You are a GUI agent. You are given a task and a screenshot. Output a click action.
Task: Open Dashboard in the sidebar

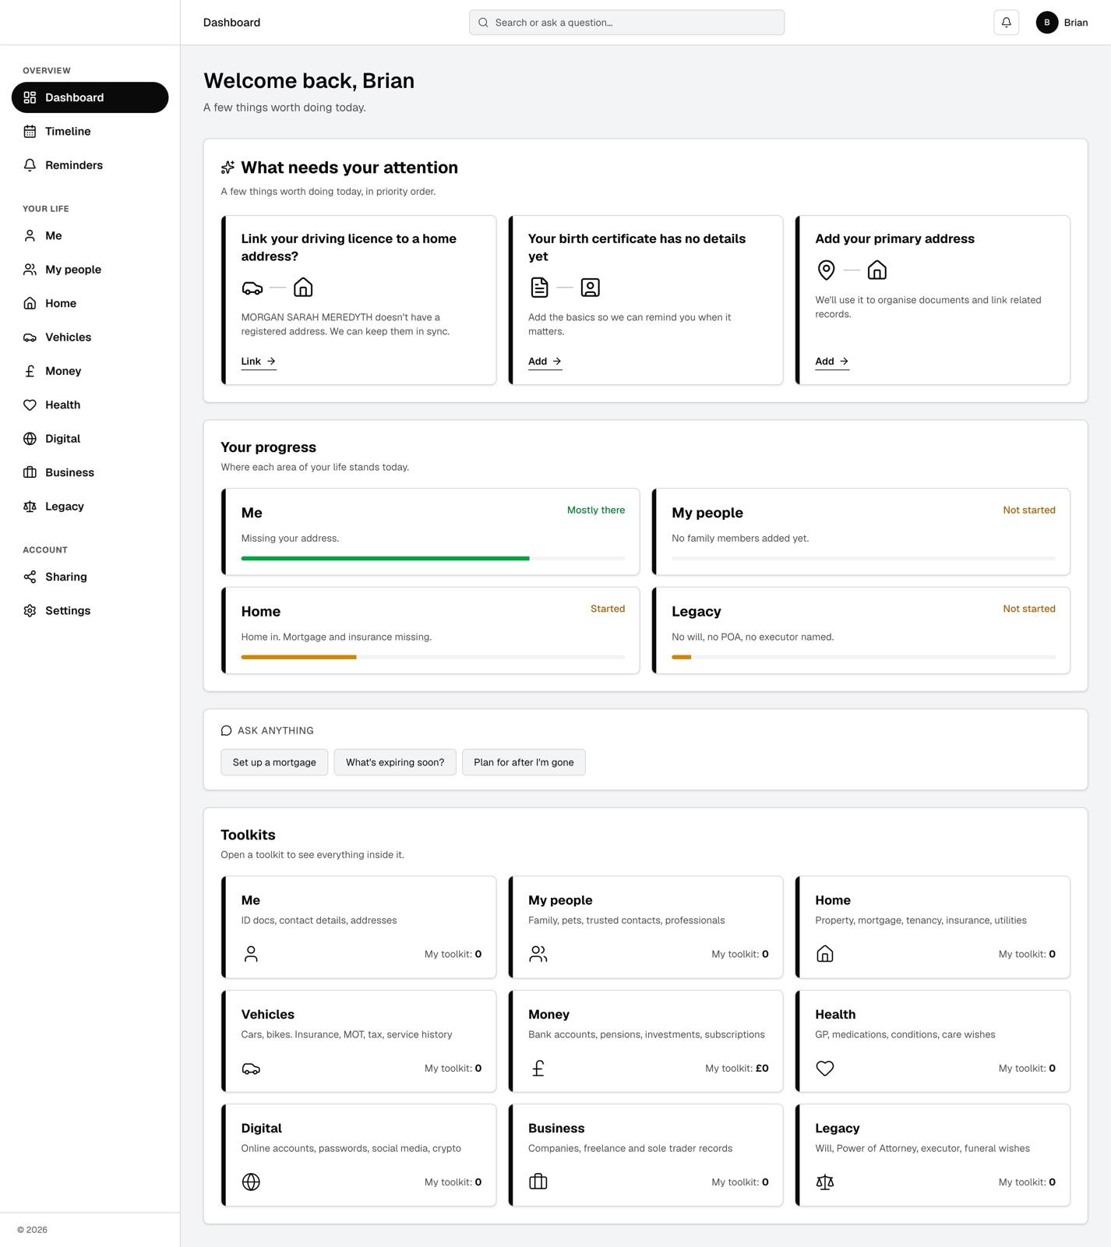(90, 97)
